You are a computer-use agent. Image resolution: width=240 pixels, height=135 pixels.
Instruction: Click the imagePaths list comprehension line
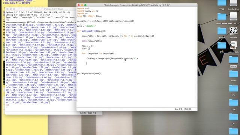coord(118,36)
